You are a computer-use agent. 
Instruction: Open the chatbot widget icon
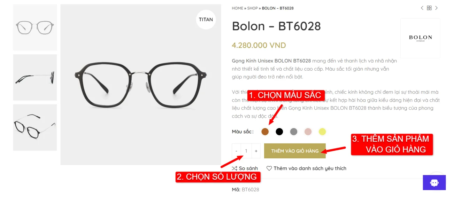click(434, 183)
